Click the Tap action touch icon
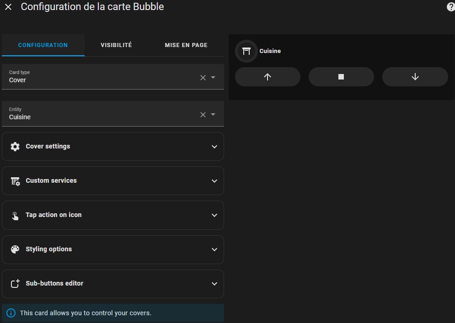 (x=15, y=216)
